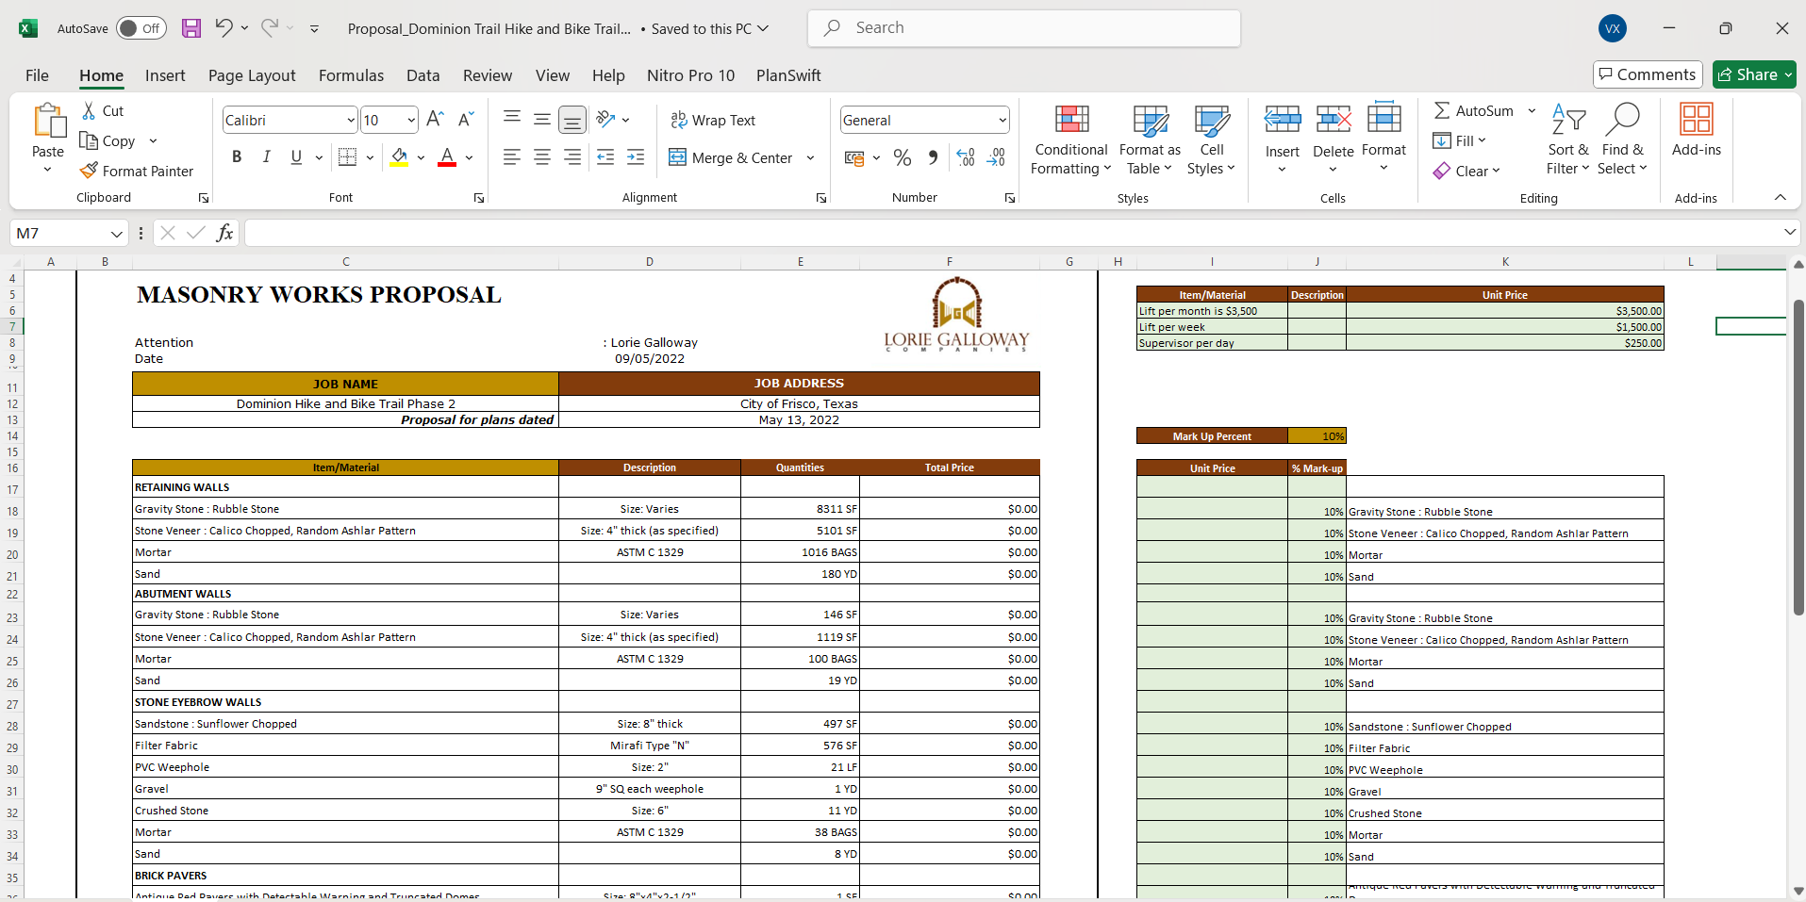Open Cell Styles gallery
Viewport: 1806px width, 902px height.
[x=1212, y=139]
